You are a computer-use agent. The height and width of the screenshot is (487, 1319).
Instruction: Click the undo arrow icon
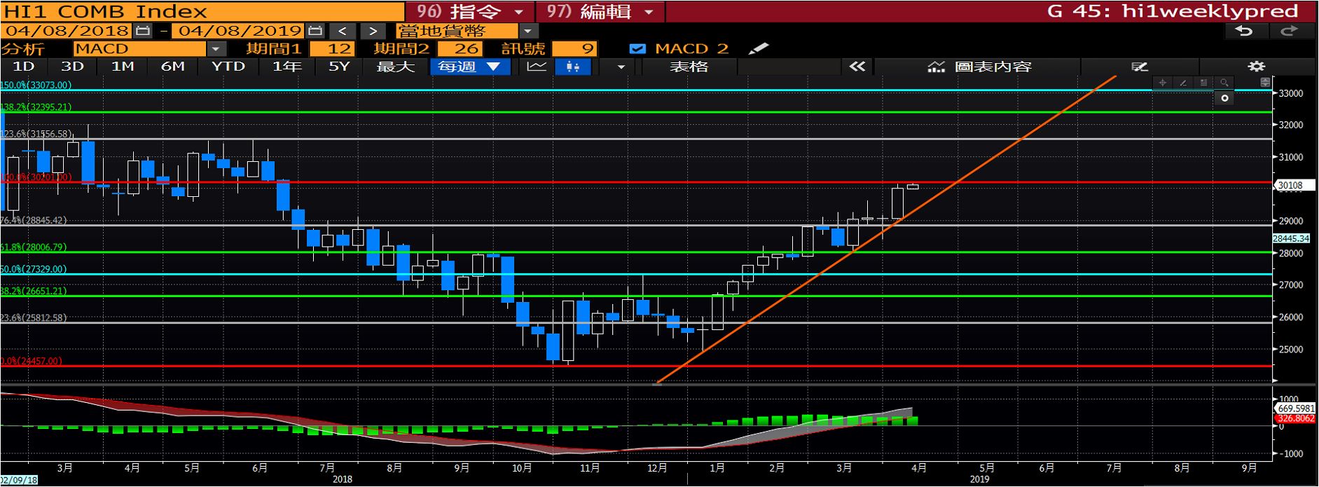(1244, 31)
